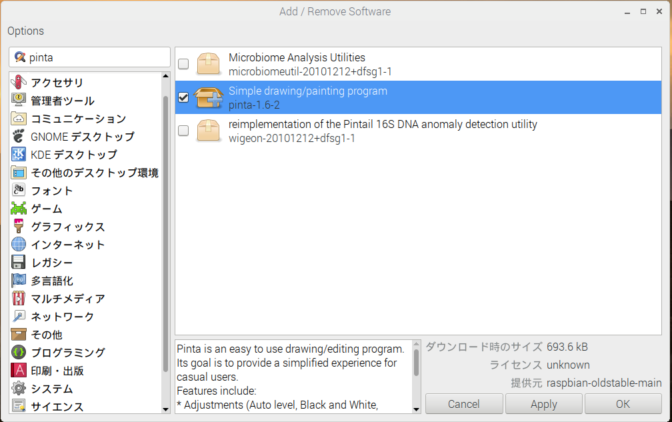Select the コミュニケーション category icon

click(19, 118)
